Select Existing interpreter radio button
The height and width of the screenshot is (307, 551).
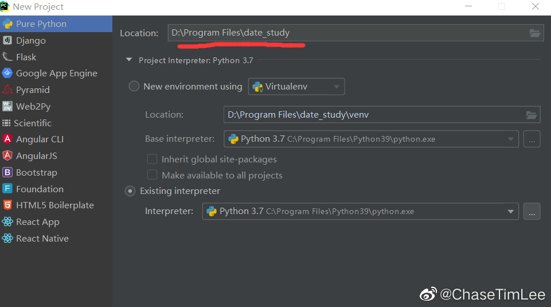[x=130, y=191]
